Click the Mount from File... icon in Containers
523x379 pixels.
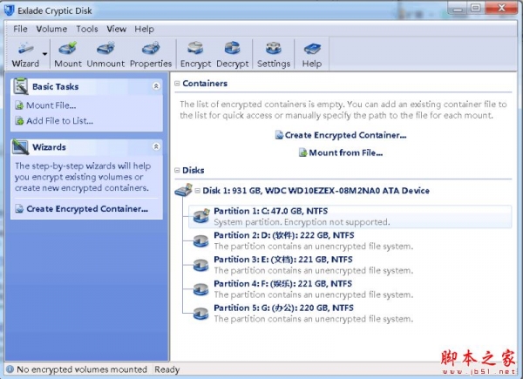click(302, 152)
